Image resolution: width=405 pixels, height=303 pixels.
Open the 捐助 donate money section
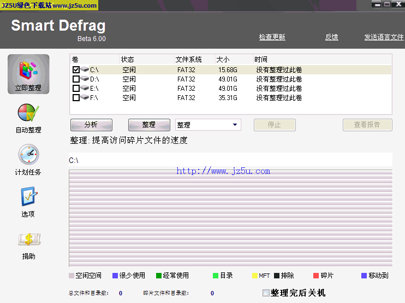tap(29, 246)
